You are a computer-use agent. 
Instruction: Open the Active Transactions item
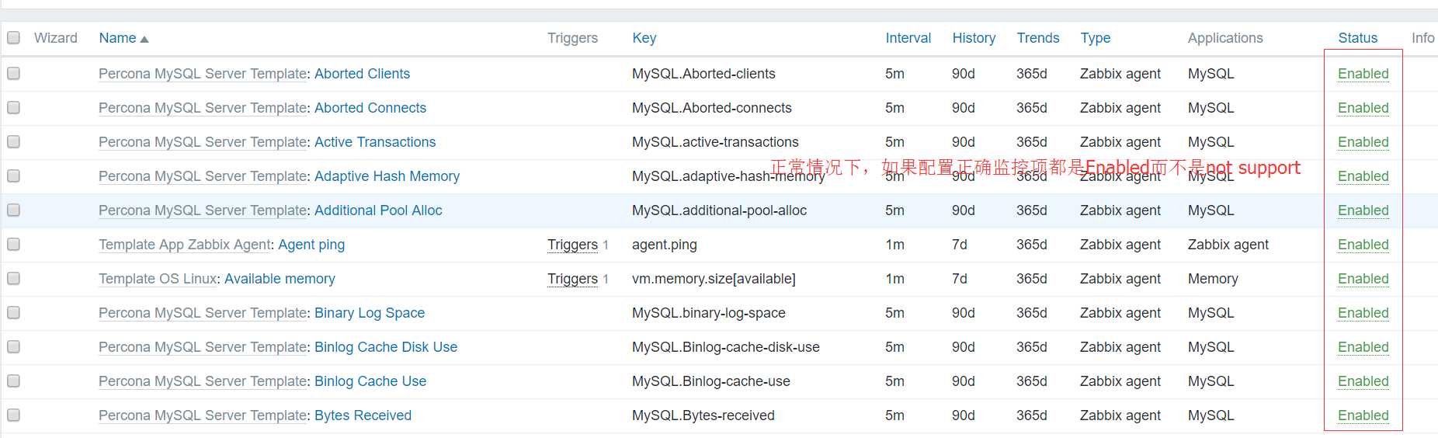[x=375, y=142]
